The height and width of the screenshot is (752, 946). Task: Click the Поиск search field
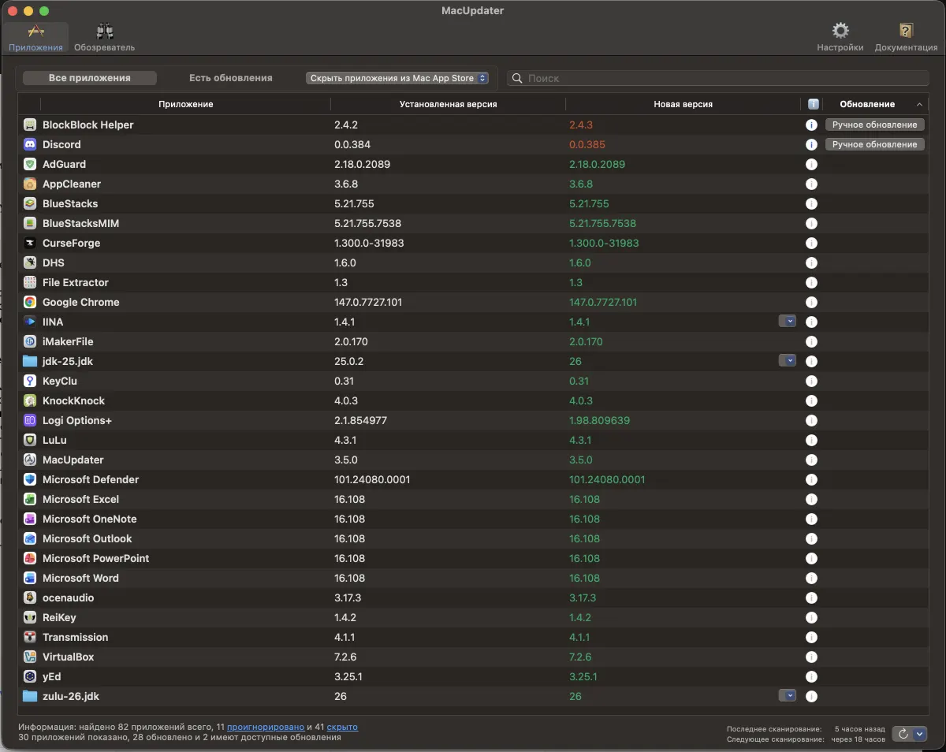coord(718,78)
